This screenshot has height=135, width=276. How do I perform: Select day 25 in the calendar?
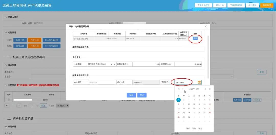click(194, 113)
